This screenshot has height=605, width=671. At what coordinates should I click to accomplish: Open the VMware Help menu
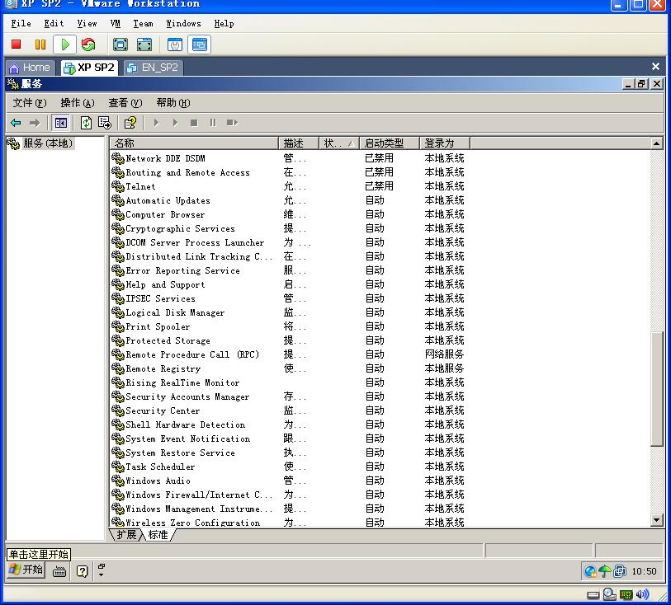click(224, 24)
